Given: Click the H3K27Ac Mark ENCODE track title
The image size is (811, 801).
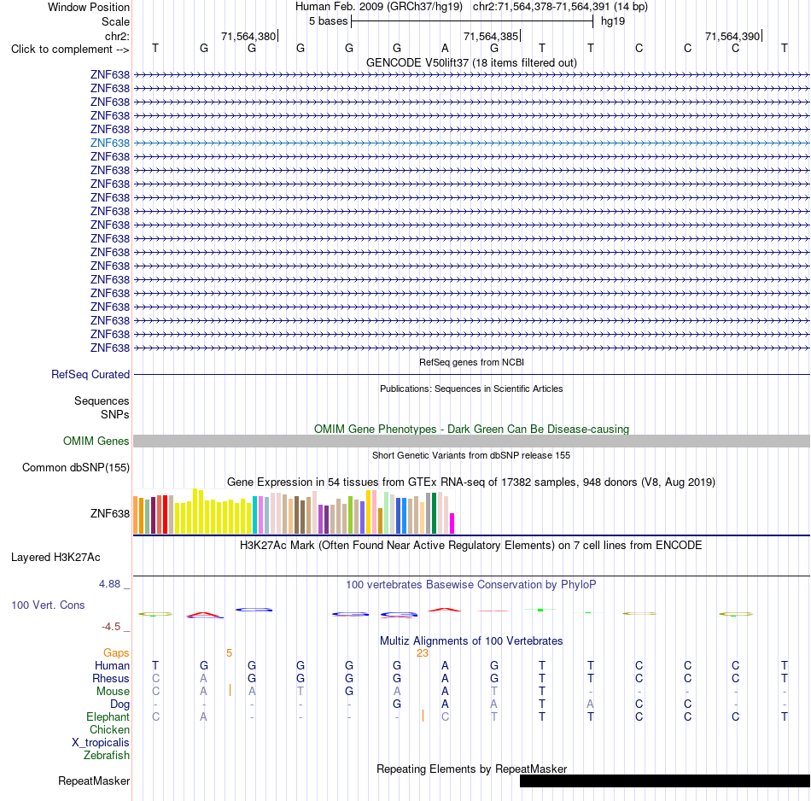Looking at the screenshot, I should click(471, 545).
